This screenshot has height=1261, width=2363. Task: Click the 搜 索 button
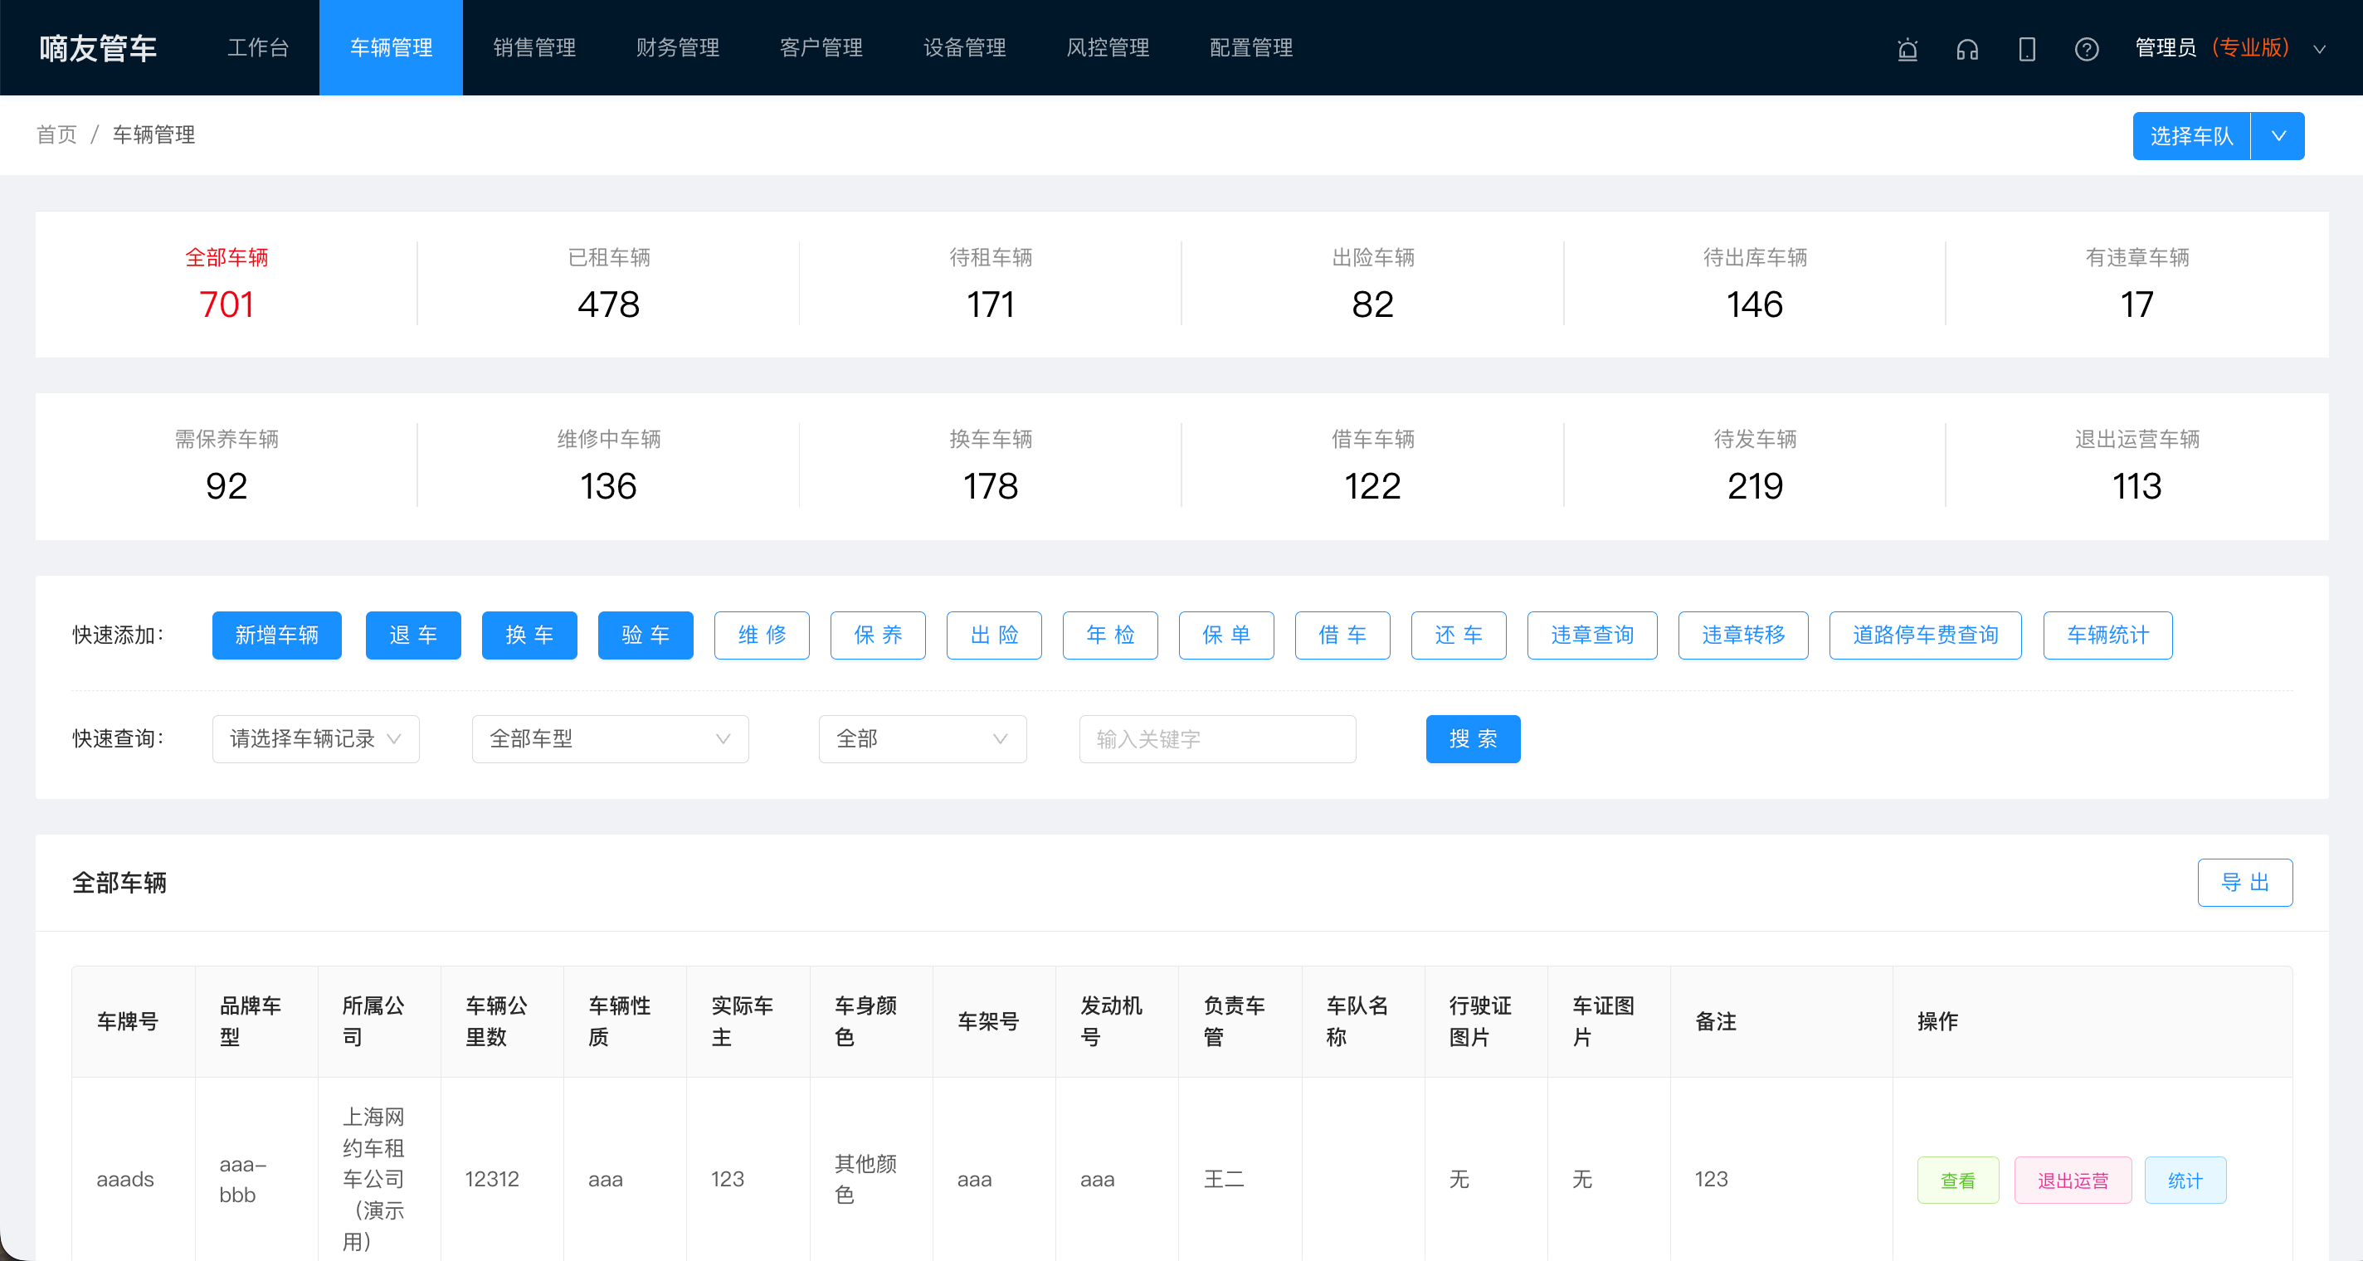[x=1472, y=738]
